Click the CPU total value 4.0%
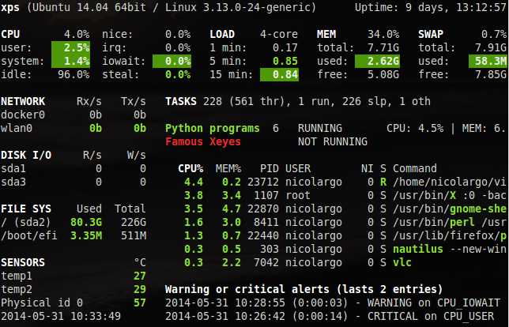 (77, 34)
